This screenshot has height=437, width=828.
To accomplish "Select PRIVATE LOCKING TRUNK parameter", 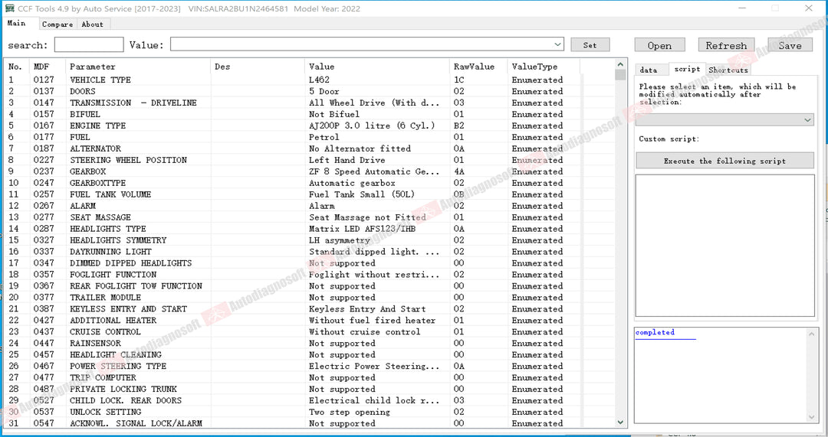I will (123, 389).
